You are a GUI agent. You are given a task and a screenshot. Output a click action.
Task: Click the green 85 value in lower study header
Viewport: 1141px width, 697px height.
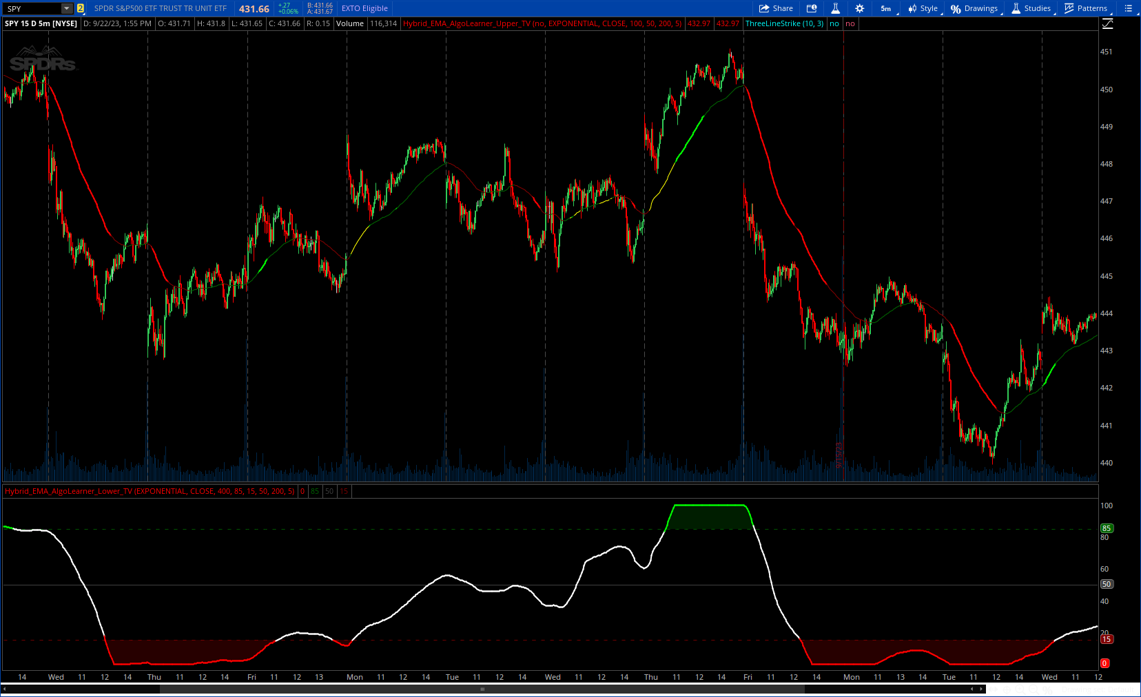click(315, 491)
